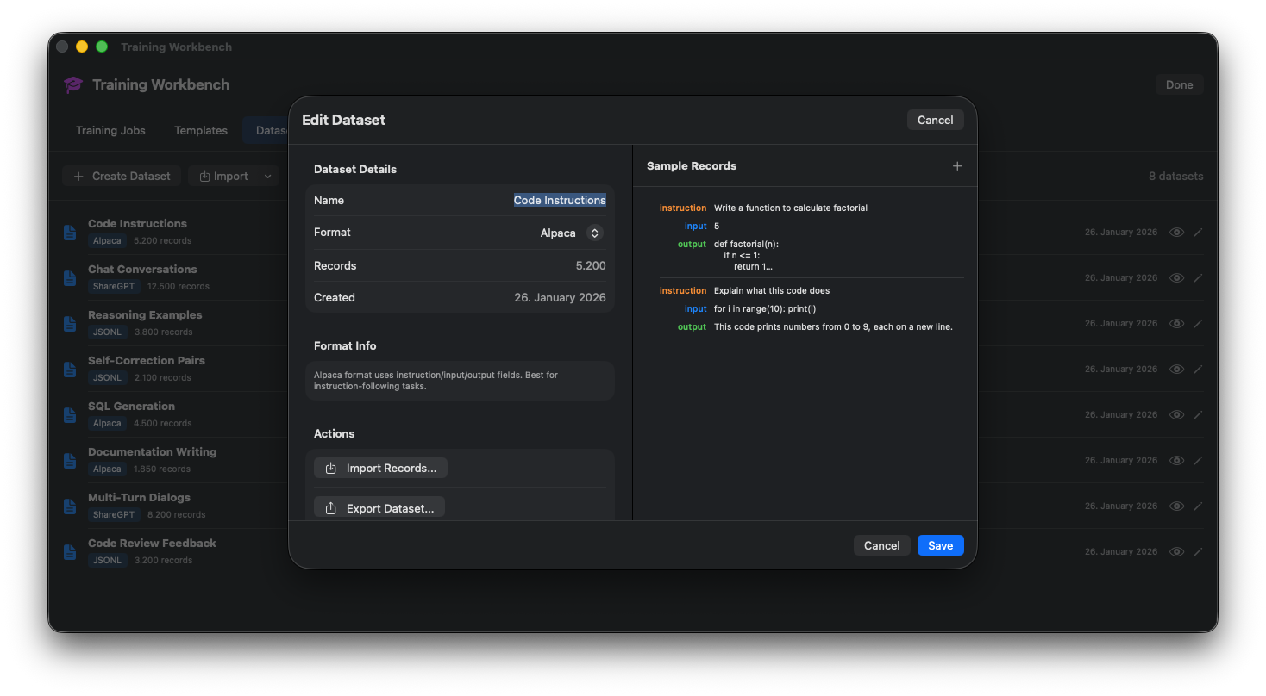Click the plus icon beside Sample Records

tap(956, 166)
